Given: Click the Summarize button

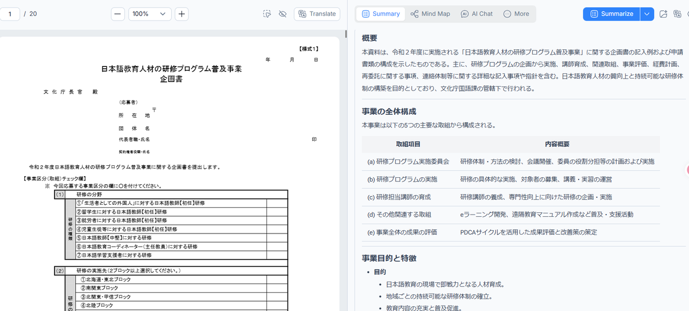Looking at the screenshot, I should click(x=611, y=14).
